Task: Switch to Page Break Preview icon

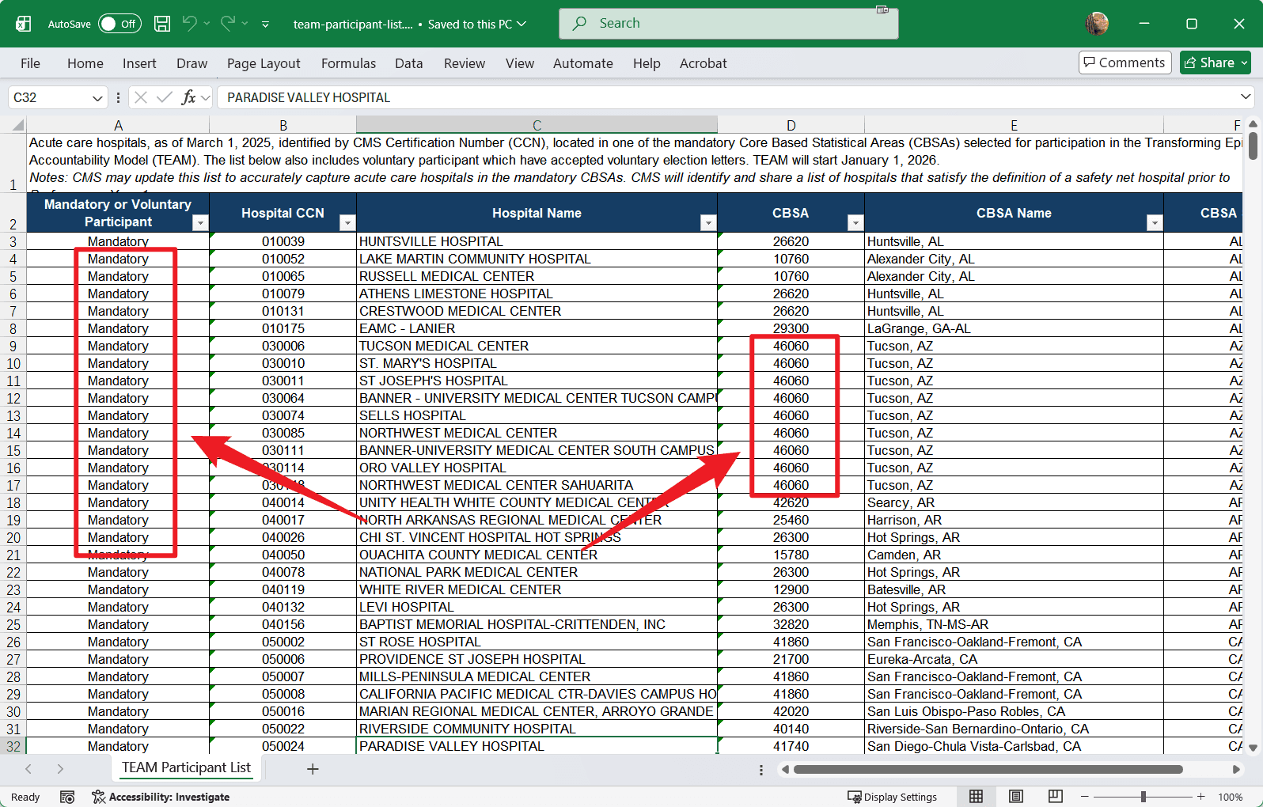Action: pyautogui.click(x=1055, y=797)
